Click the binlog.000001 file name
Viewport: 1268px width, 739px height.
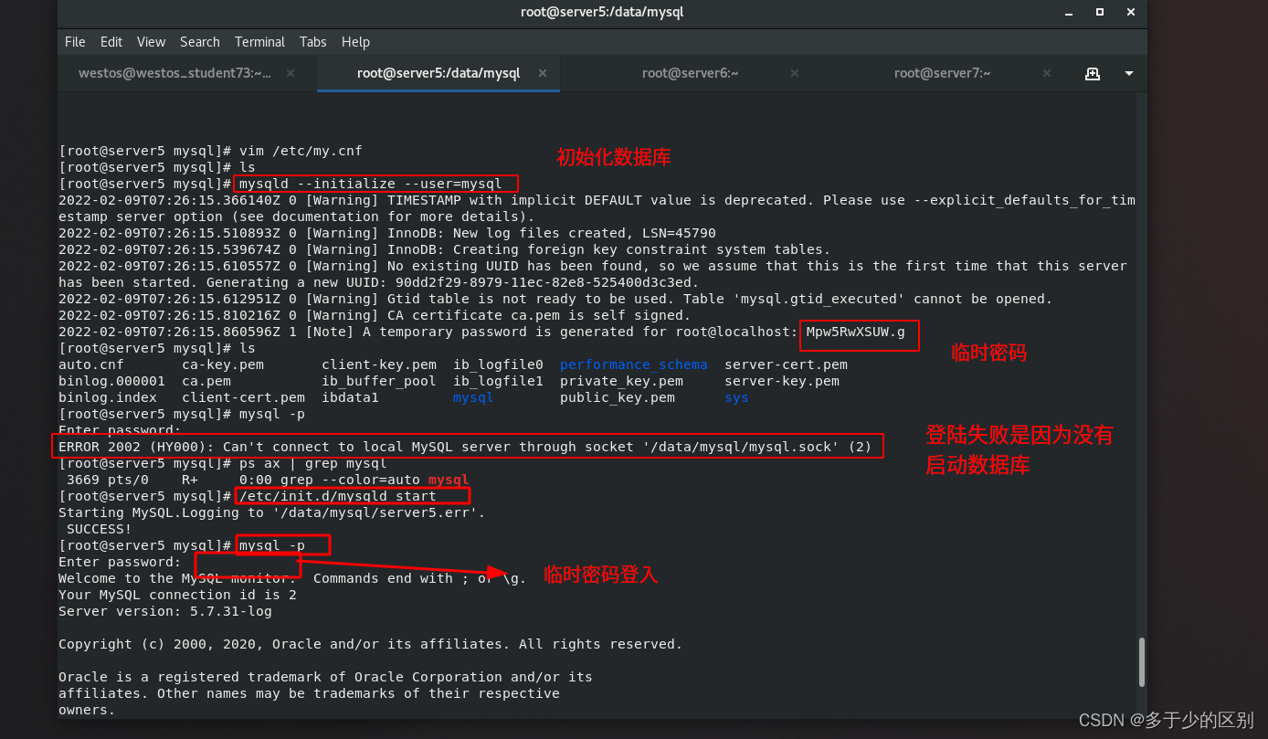111,381
